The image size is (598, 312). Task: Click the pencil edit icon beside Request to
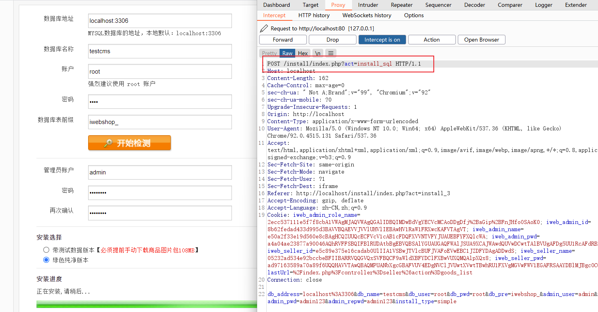pos(264,28)
